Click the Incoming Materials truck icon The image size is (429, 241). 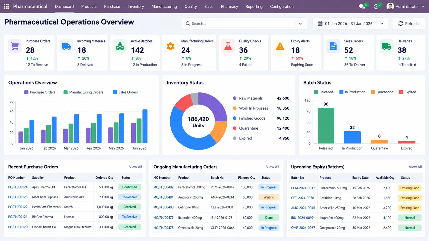66,46
